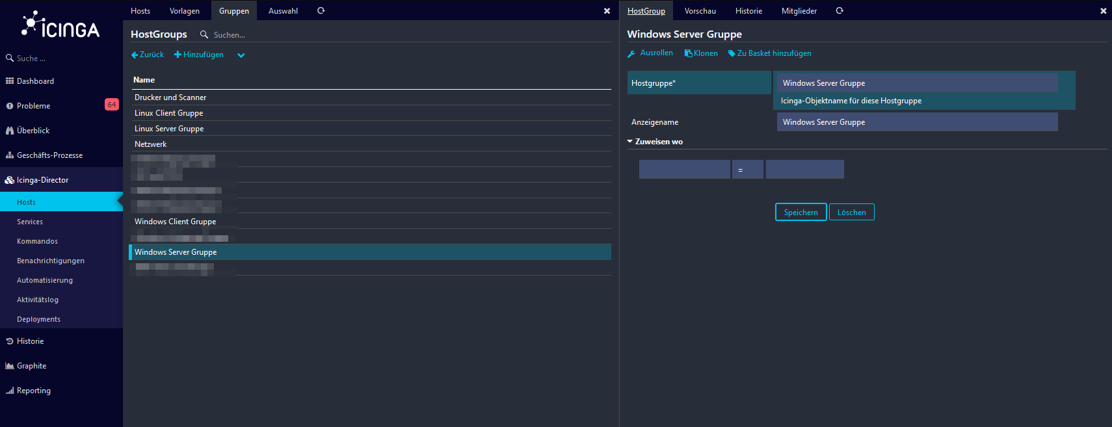Switch to the Mitglieder tab
This screenshot has height=427, width=1112.
[x=799, y=11]
